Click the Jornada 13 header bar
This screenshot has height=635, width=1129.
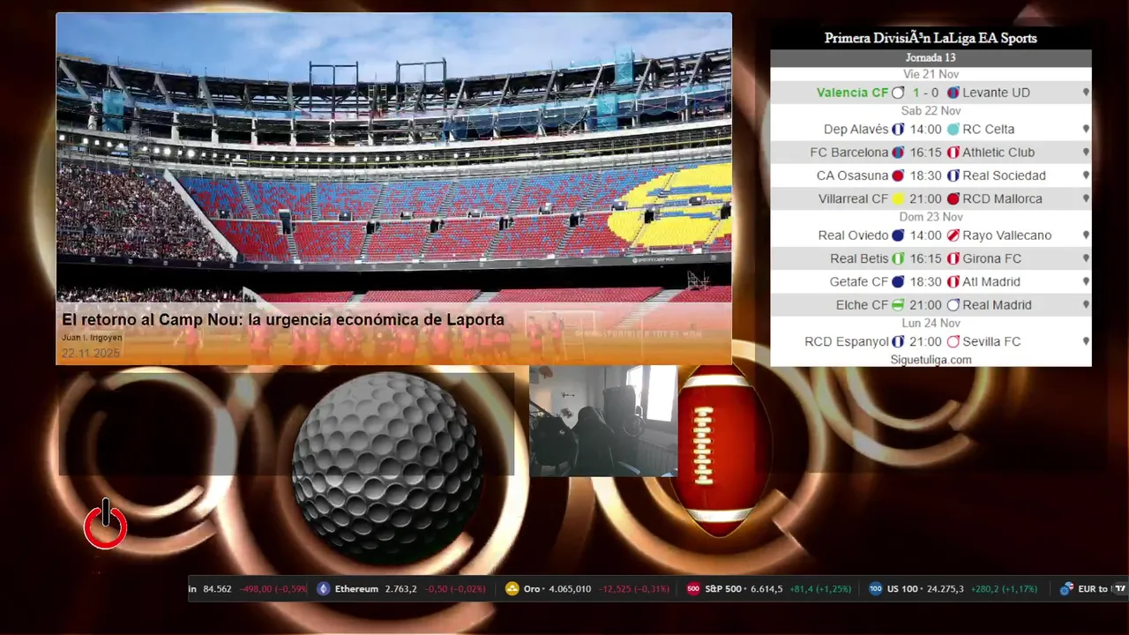(931, 58)
